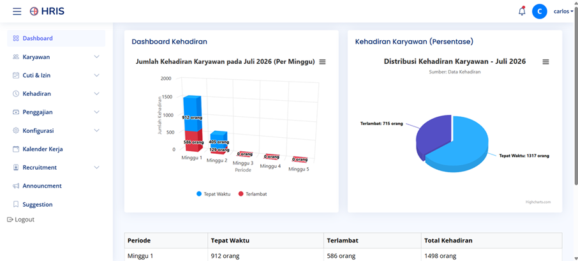578x261 pixels.
Task: Click the Penggajian wallet icon
Action: click(15, 112)
